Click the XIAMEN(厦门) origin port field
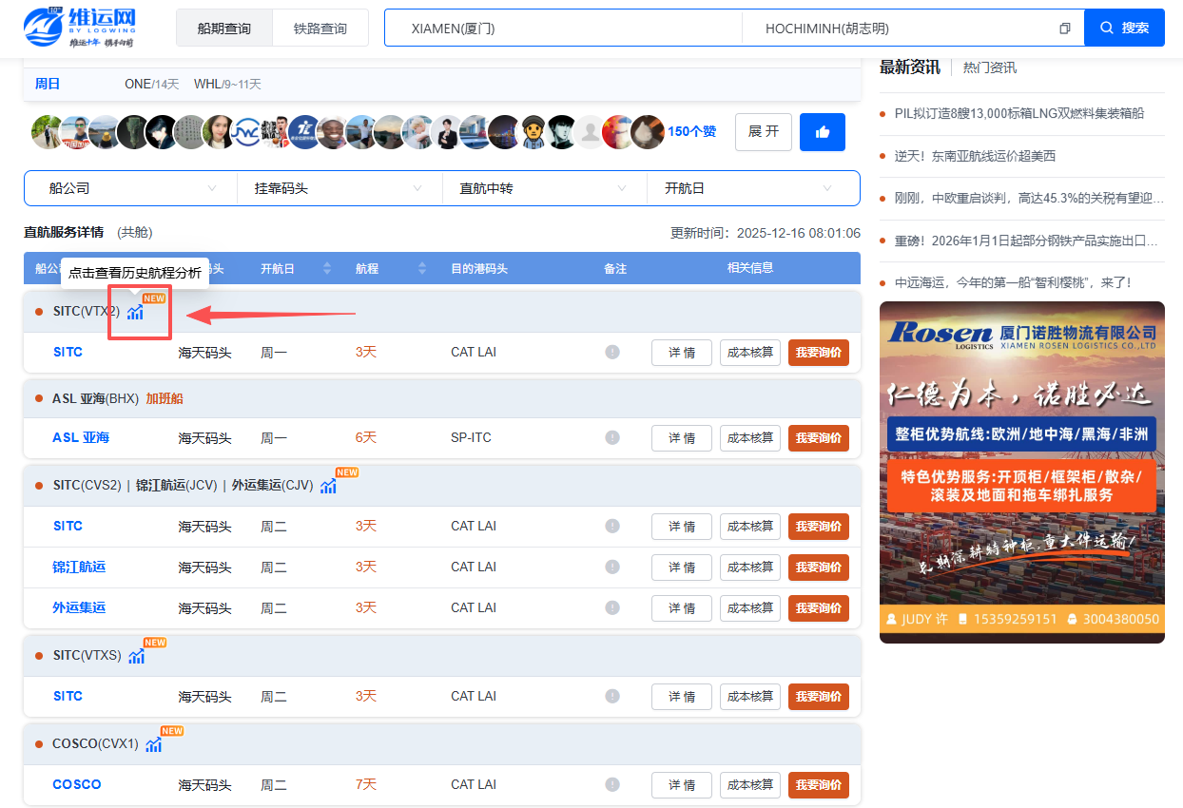 click(x=563, y=29)
